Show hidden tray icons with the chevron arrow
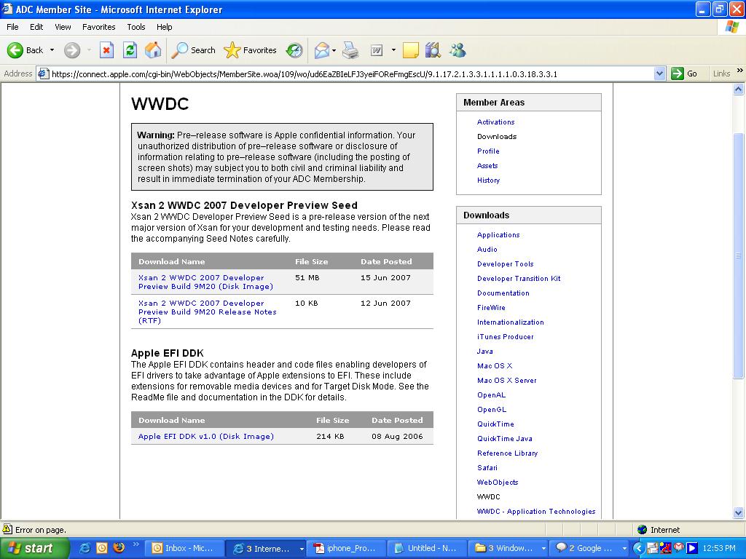Image resolution: width=746 pixels, height=559 pixels. point(638,548)
